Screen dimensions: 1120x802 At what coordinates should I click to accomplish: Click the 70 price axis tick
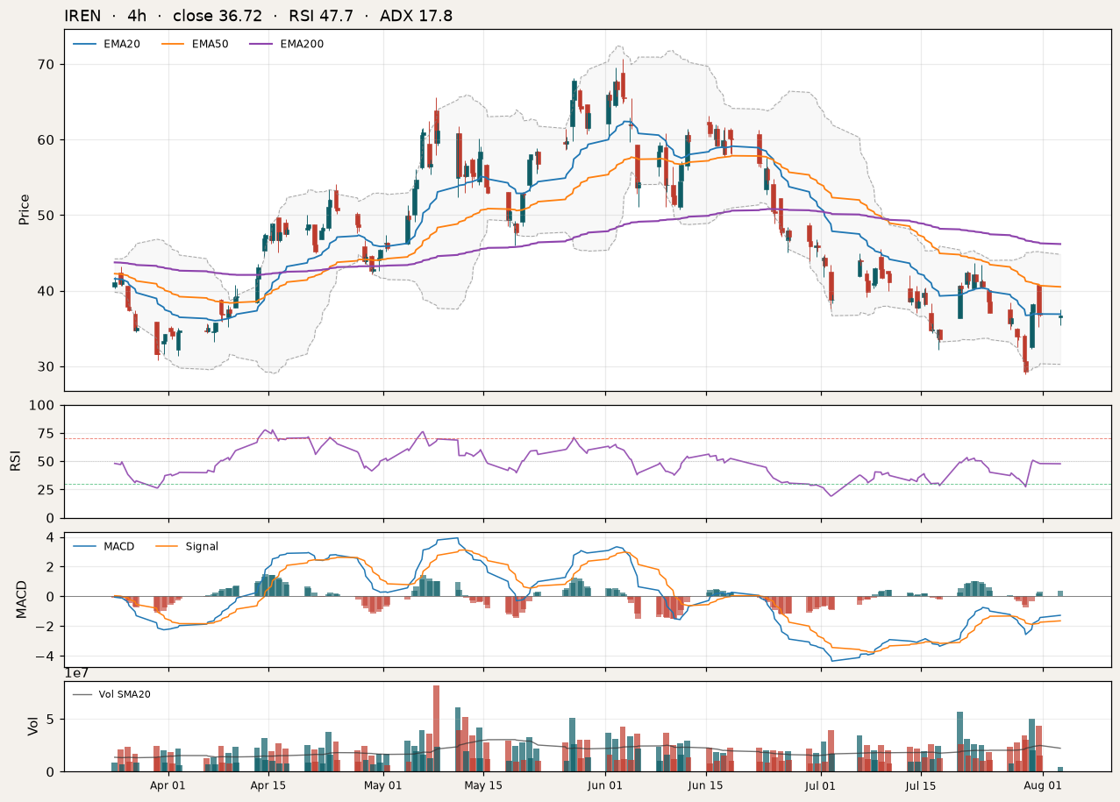pos(46,65)
